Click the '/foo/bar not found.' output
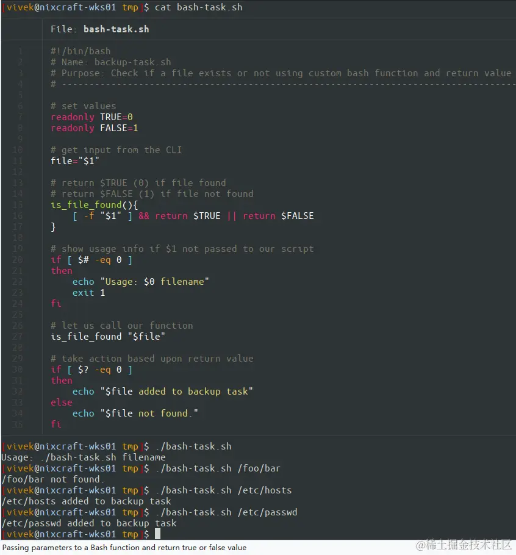This screenshot has width=516, height=555. coord(53,479)
